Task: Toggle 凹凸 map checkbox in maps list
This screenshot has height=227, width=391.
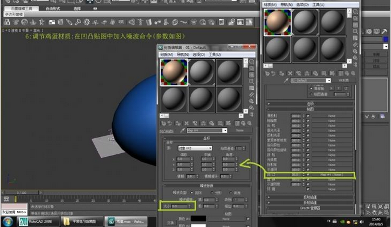Action: pyautogui.click(x=308, y=175)
